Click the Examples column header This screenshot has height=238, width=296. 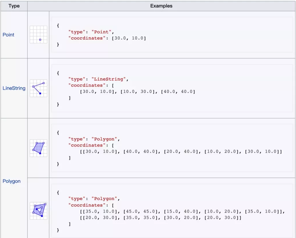coord(161,6)
